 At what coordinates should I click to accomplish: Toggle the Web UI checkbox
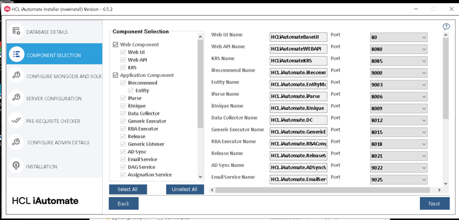point(123,52)
